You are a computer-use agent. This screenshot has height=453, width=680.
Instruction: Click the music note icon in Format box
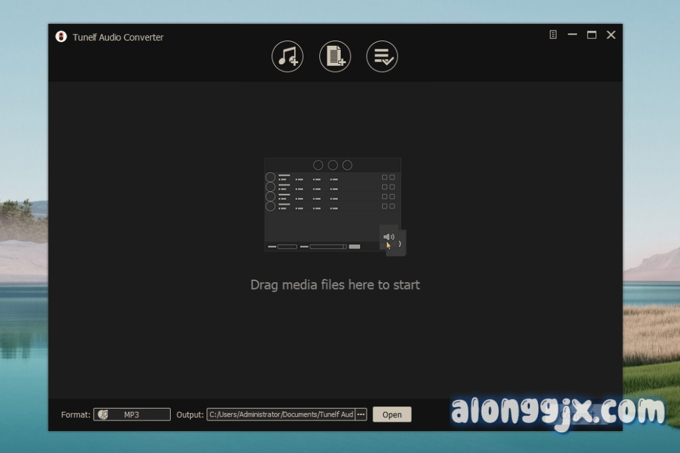tap(103, 414)
